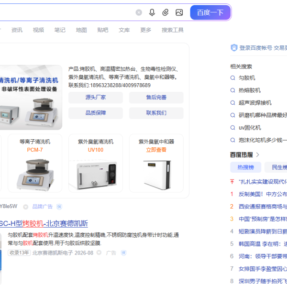Click the 百度一下 search button
Viewport: 287px width, 287px height.
tap(210, 12)
